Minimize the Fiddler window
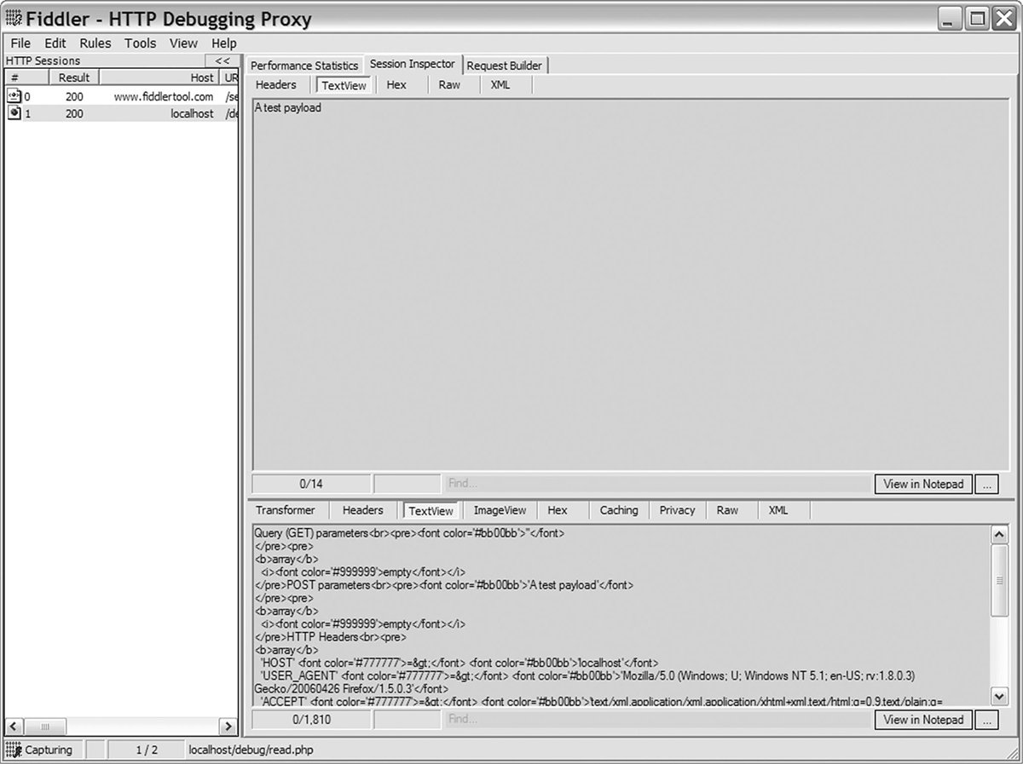Viewport: 1023px width, 764px height. pyautogui.click(x=951, y=19)
